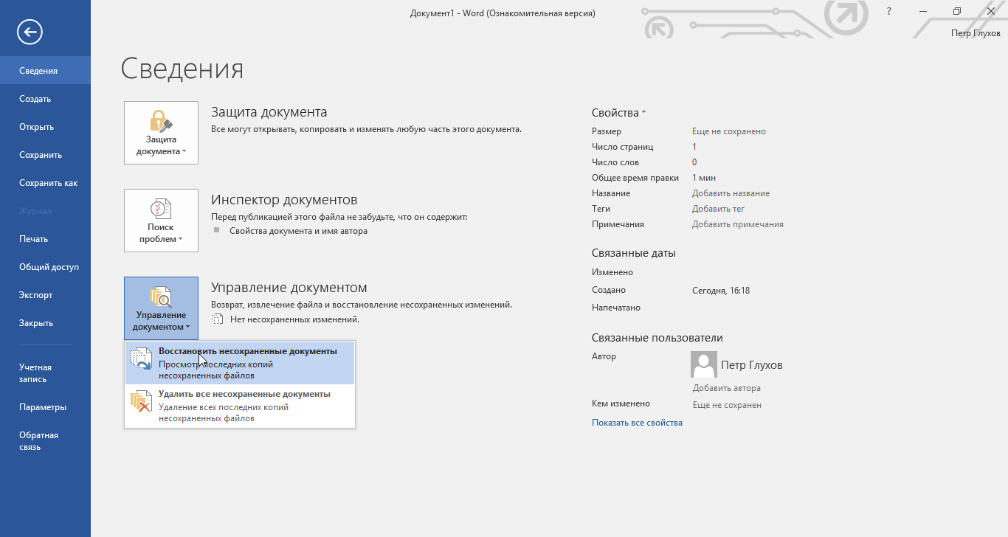Click Показать все свойства link
This screenshot has height=537, width=1008.
[x=637, y=423]
